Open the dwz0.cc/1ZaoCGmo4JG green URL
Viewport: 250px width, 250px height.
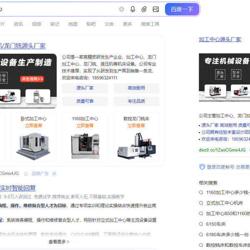222,150
